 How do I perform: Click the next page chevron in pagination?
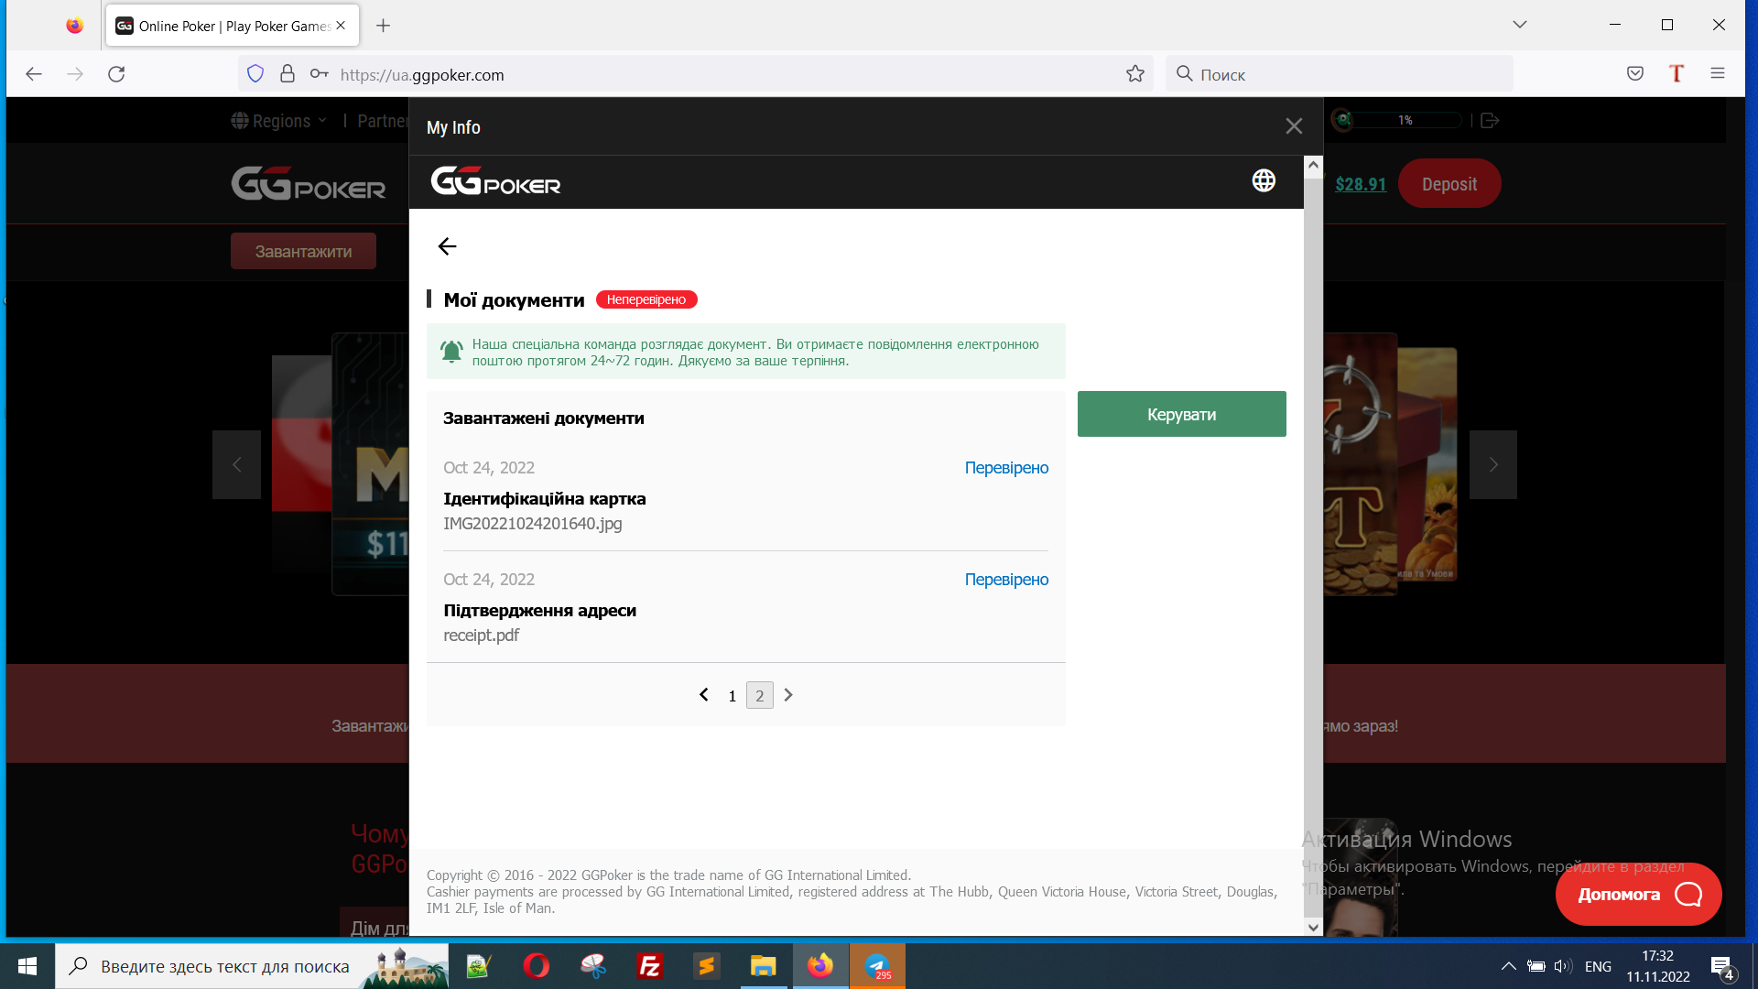click(x=788, y=695)
